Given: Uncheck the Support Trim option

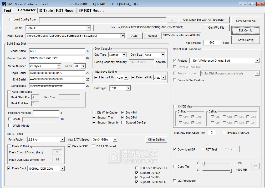Looking at the screenshot, I should tap(95, 117).
